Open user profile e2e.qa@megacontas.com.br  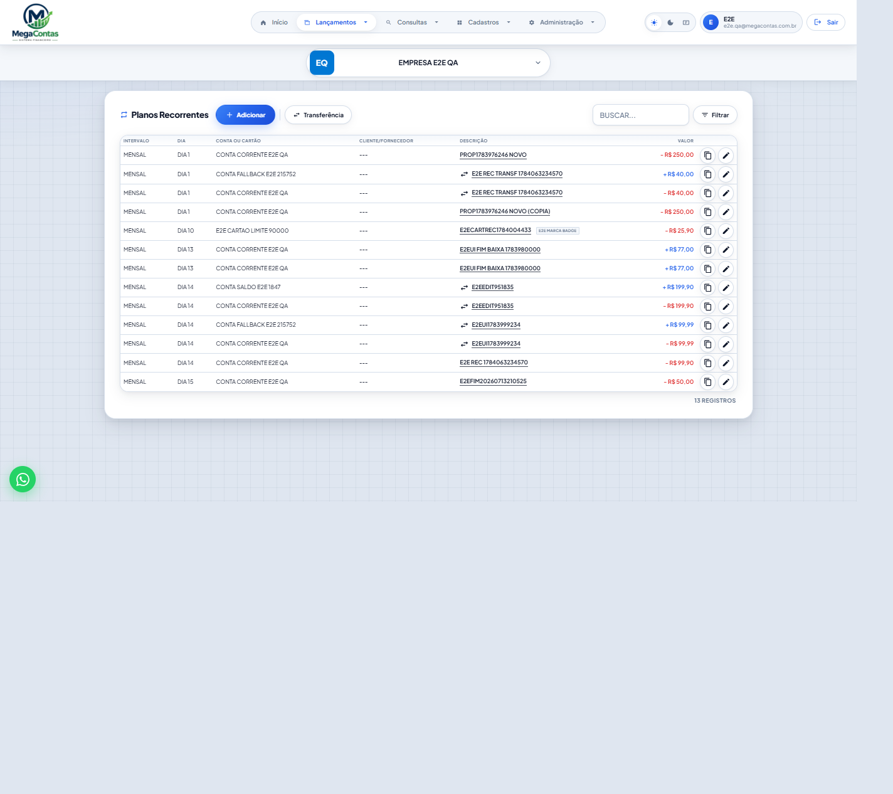coord(751,23)
